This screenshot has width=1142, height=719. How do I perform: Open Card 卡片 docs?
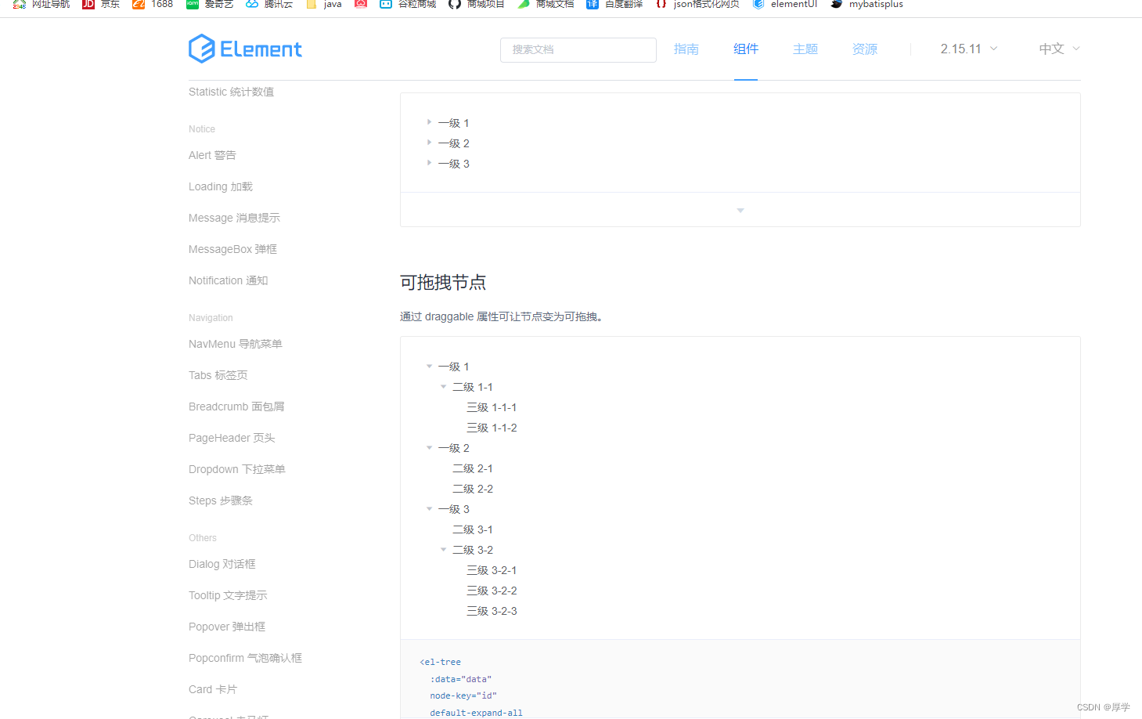[x=213, y=689]
